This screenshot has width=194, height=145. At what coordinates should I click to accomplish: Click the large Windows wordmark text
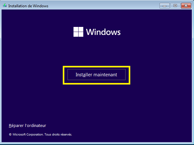click(x=103, y=32)
